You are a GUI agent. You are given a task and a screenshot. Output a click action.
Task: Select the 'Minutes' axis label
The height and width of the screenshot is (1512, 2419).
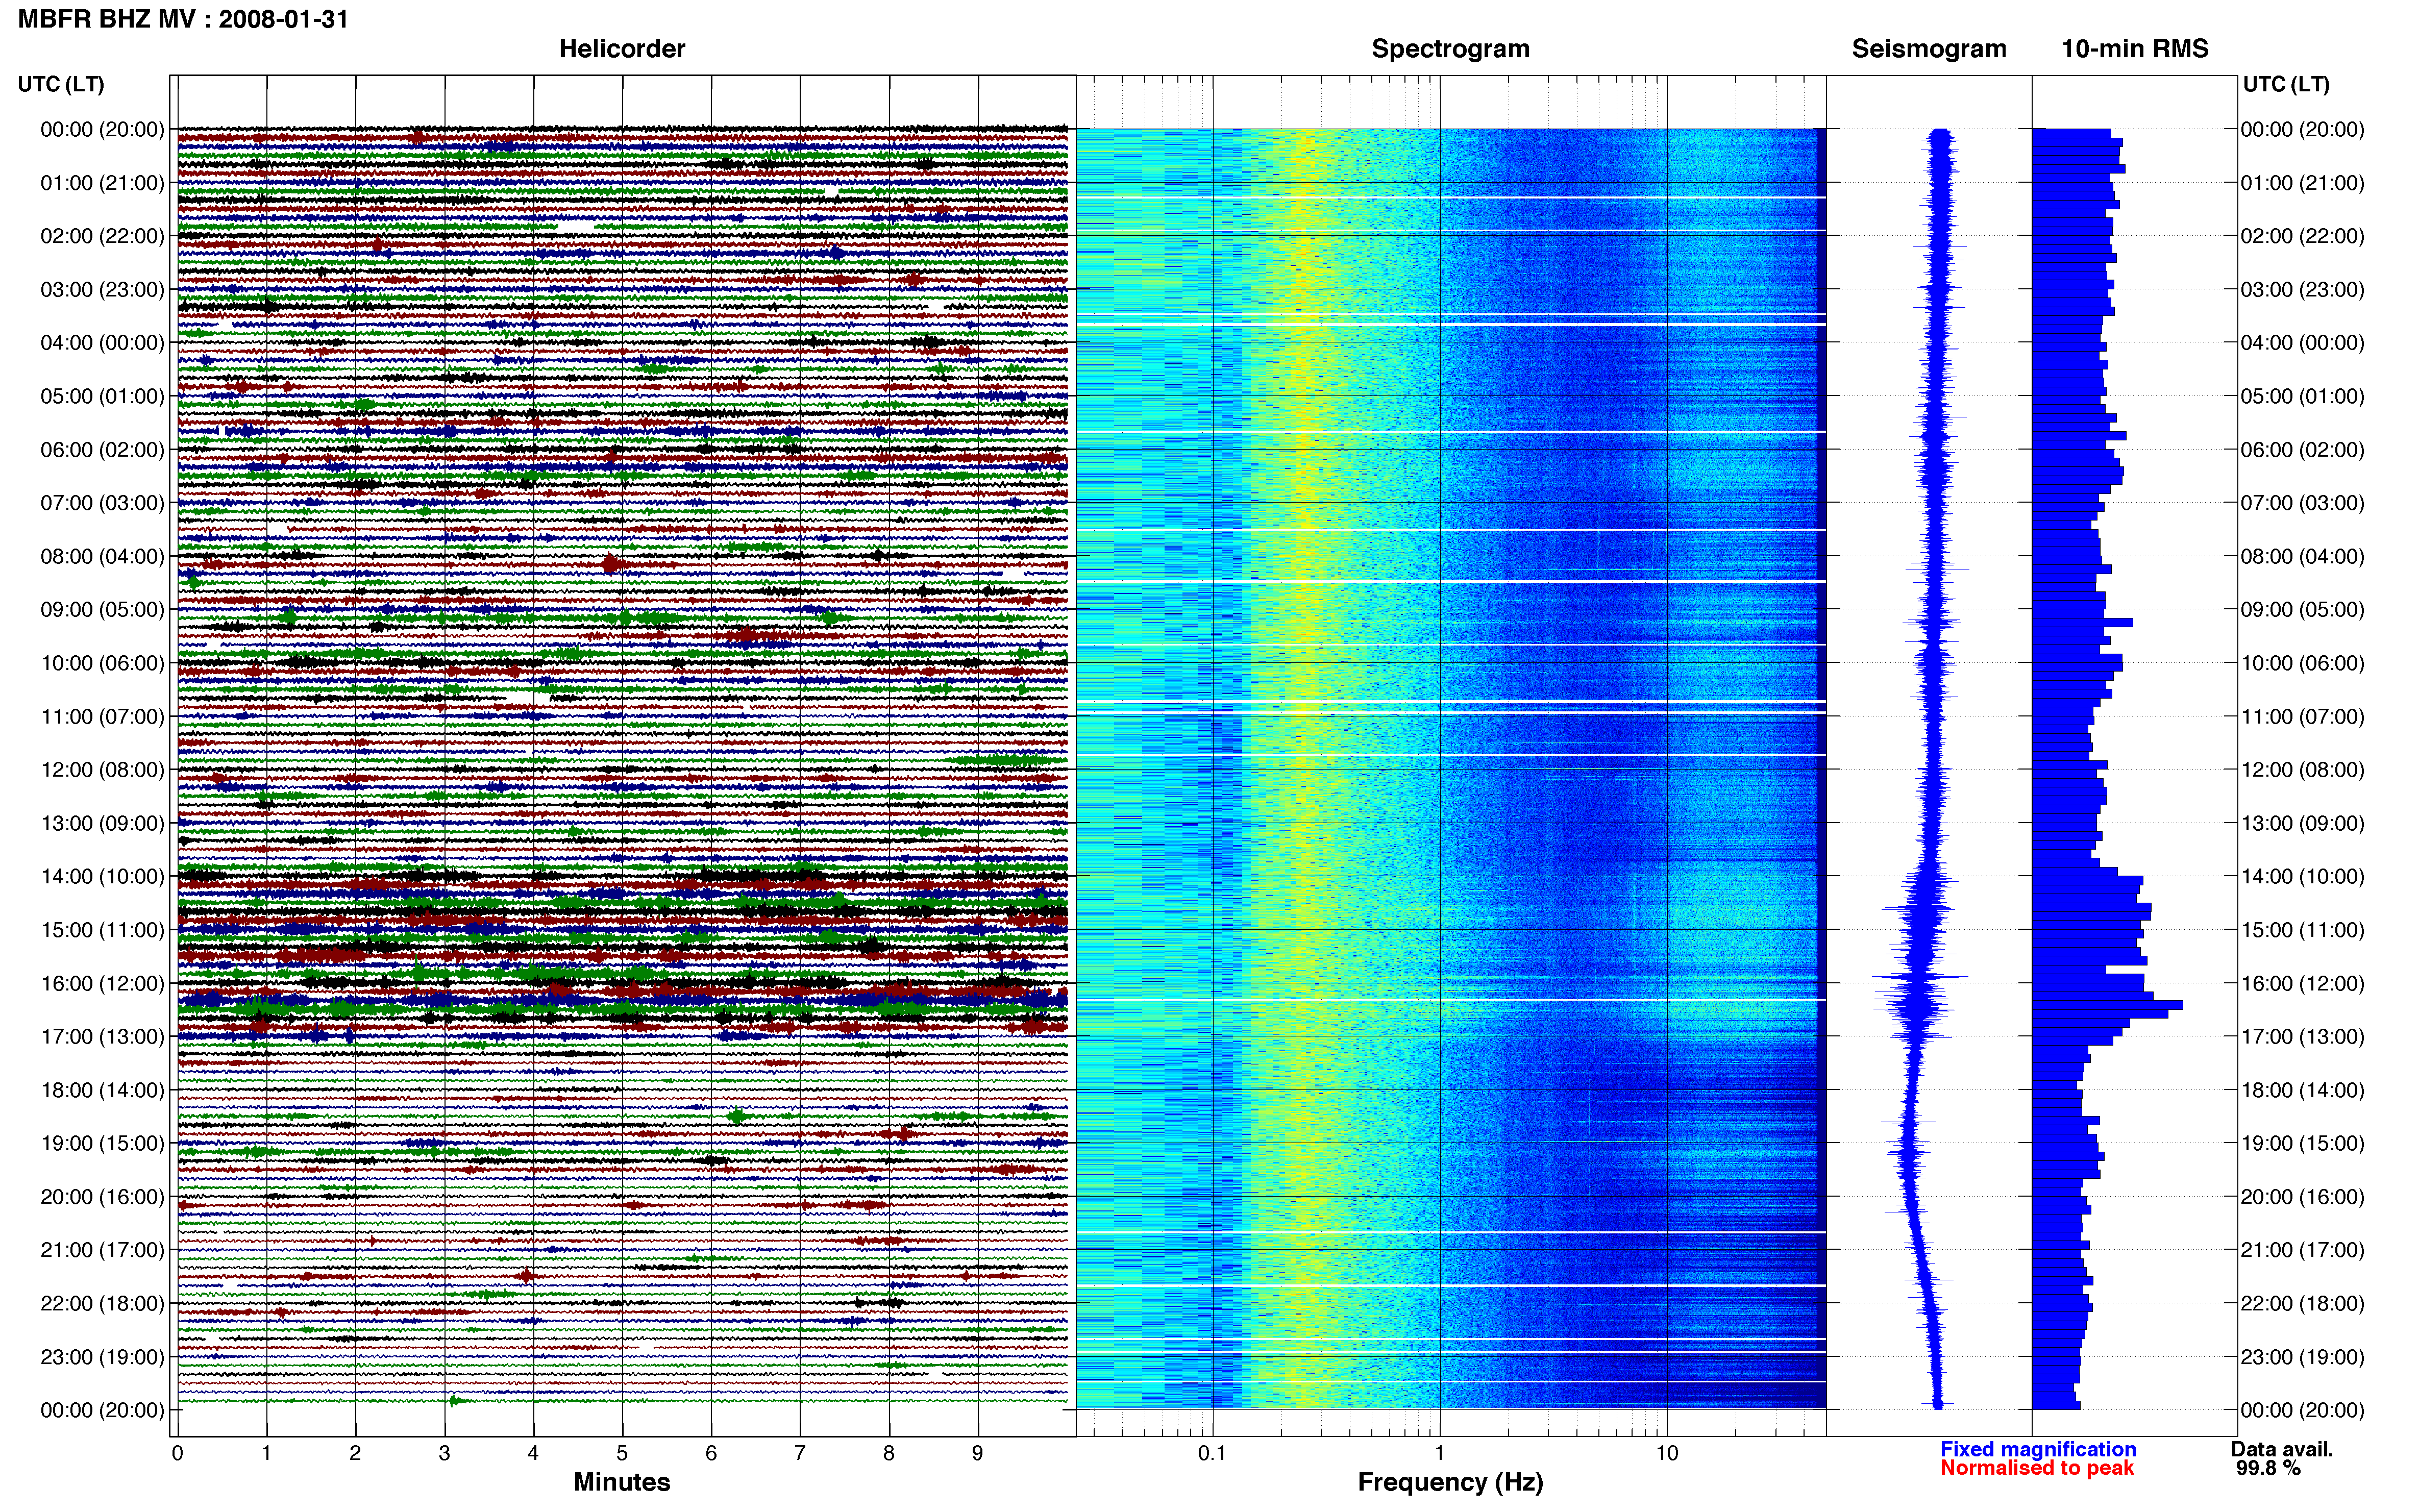click(x=622, y=1482)
